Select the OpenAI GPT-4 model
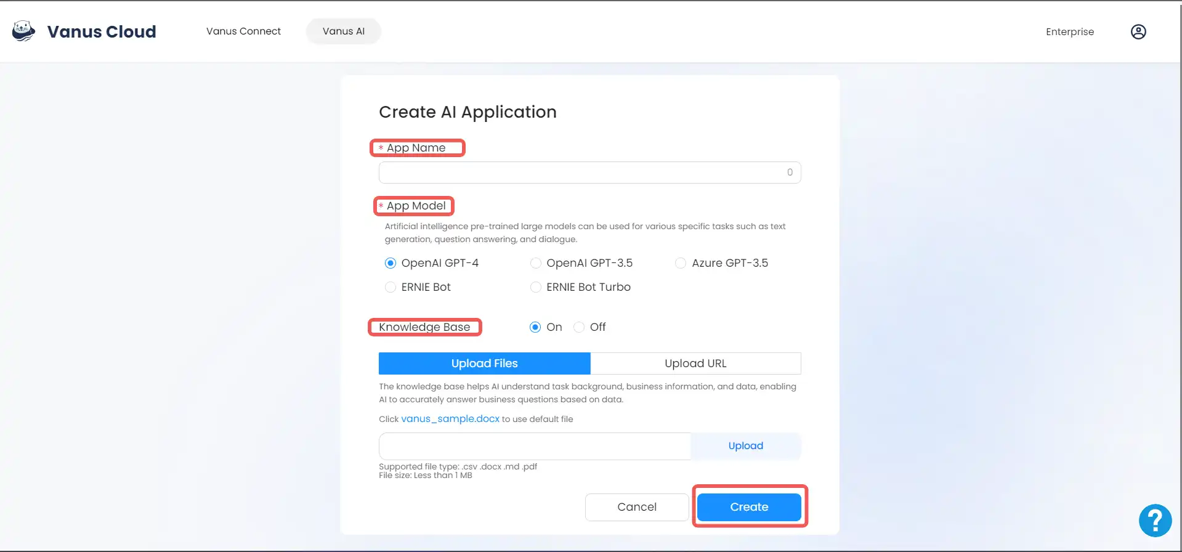The height and width of the screenshot is (552, 1182). (391, 263)
